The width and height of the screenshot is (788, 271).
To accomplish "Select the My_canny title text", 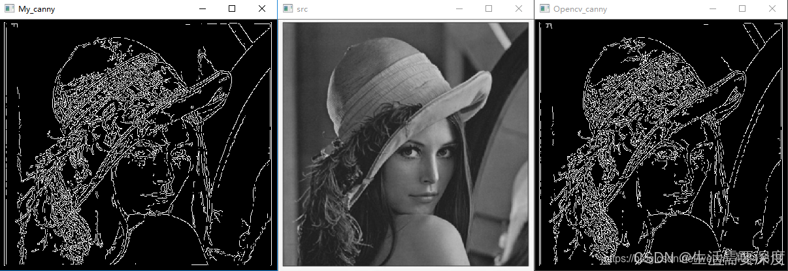I will [x=37, y=9].
